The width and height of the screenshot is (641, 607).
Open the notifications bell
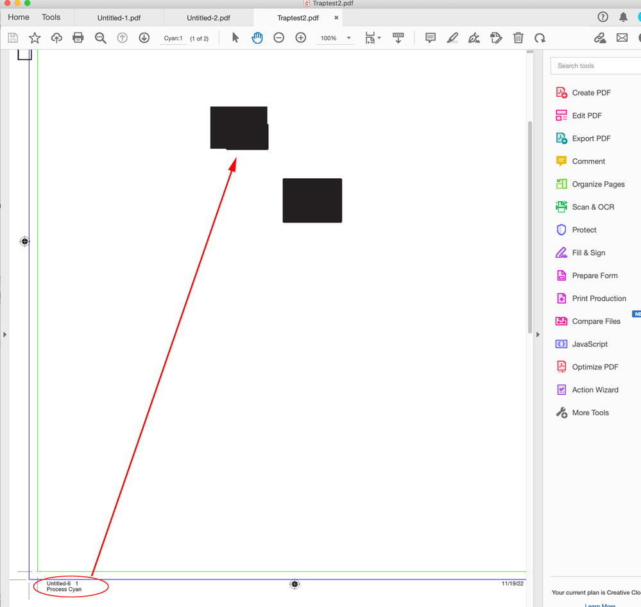[623, 17]
